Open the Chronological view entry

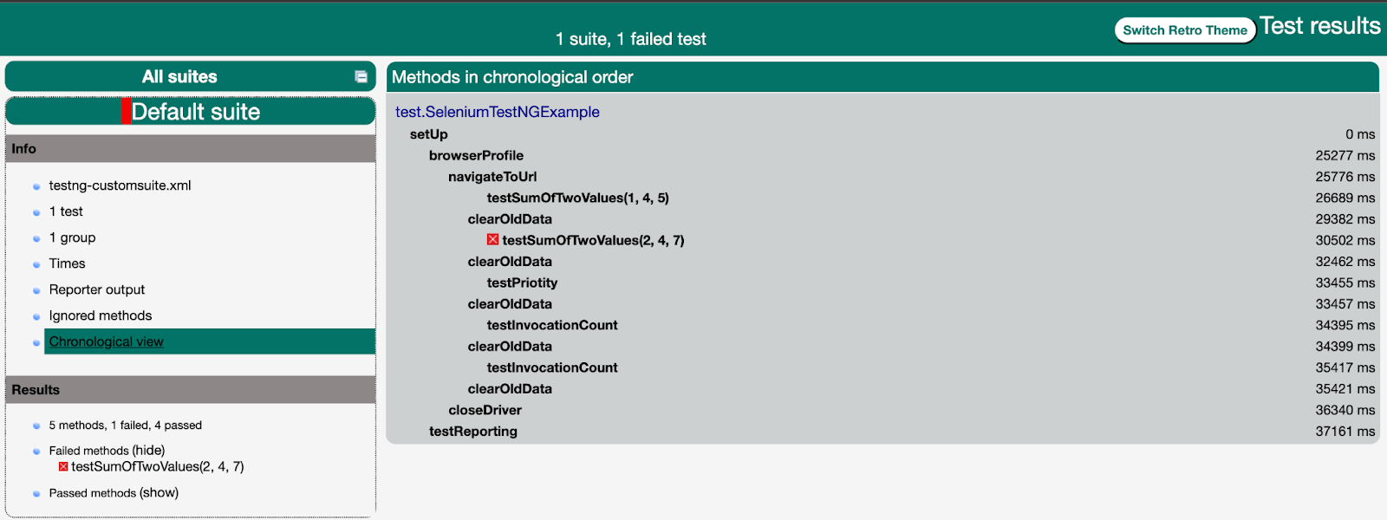pos(106,341)
